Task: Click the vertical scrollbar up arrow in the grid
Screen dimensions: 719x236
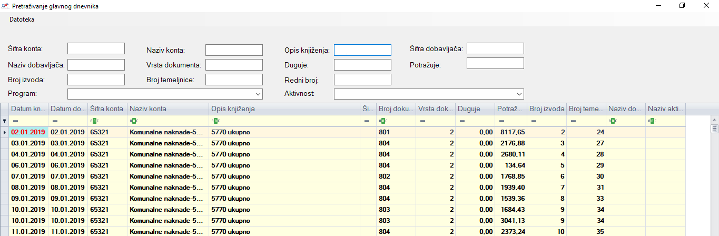Action: [715, 119]
